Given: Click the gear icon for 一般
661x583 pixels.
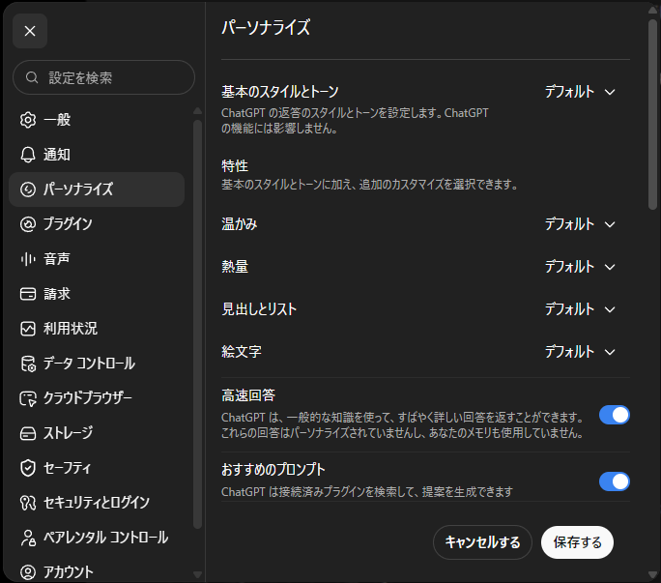Looking at the screenshot, I should pyautogui.click(x=28, y=120).
